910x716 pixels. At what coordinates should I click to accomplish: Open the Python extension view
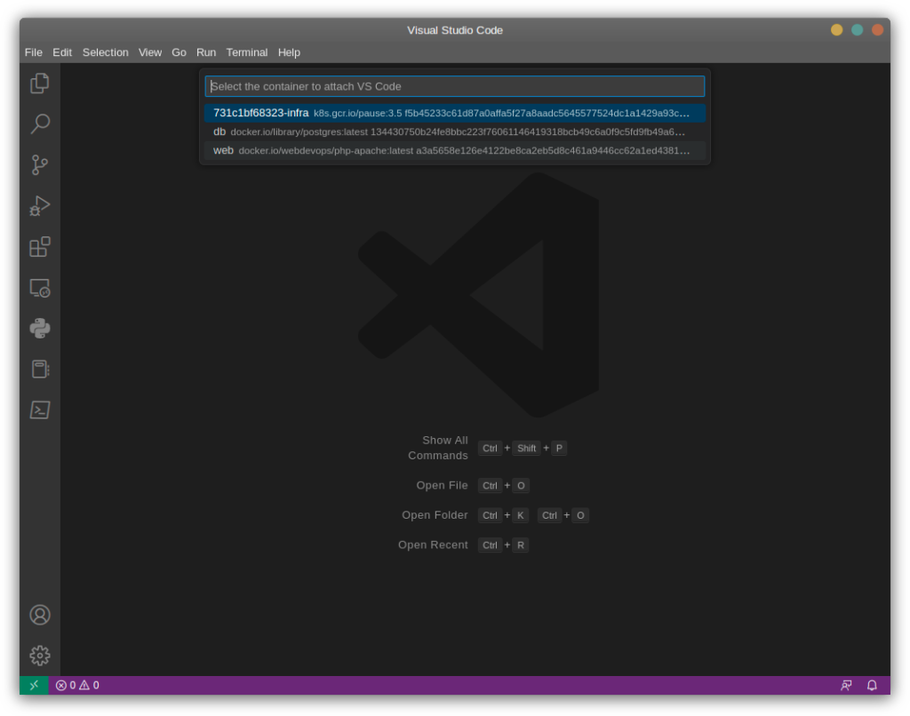point(39,329)
